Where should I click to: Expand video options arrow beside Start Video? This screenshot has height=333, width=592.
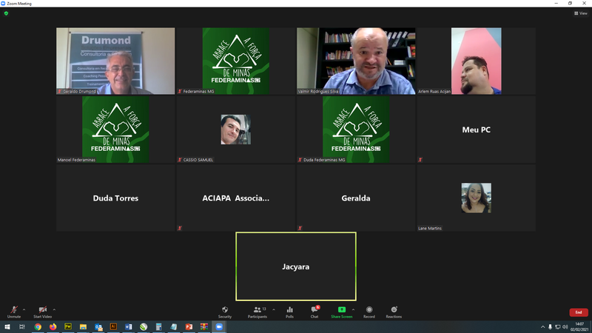pyautogui.click(x=54, y=309)
